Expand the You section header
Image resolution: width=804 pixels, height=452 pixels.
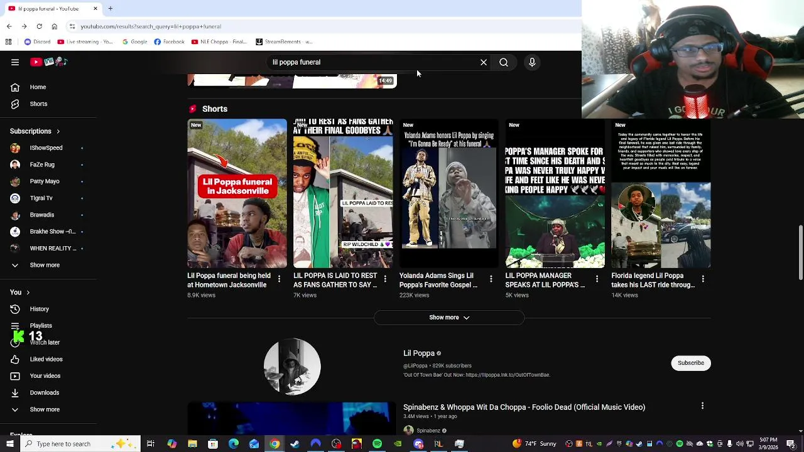coord(20,292)
